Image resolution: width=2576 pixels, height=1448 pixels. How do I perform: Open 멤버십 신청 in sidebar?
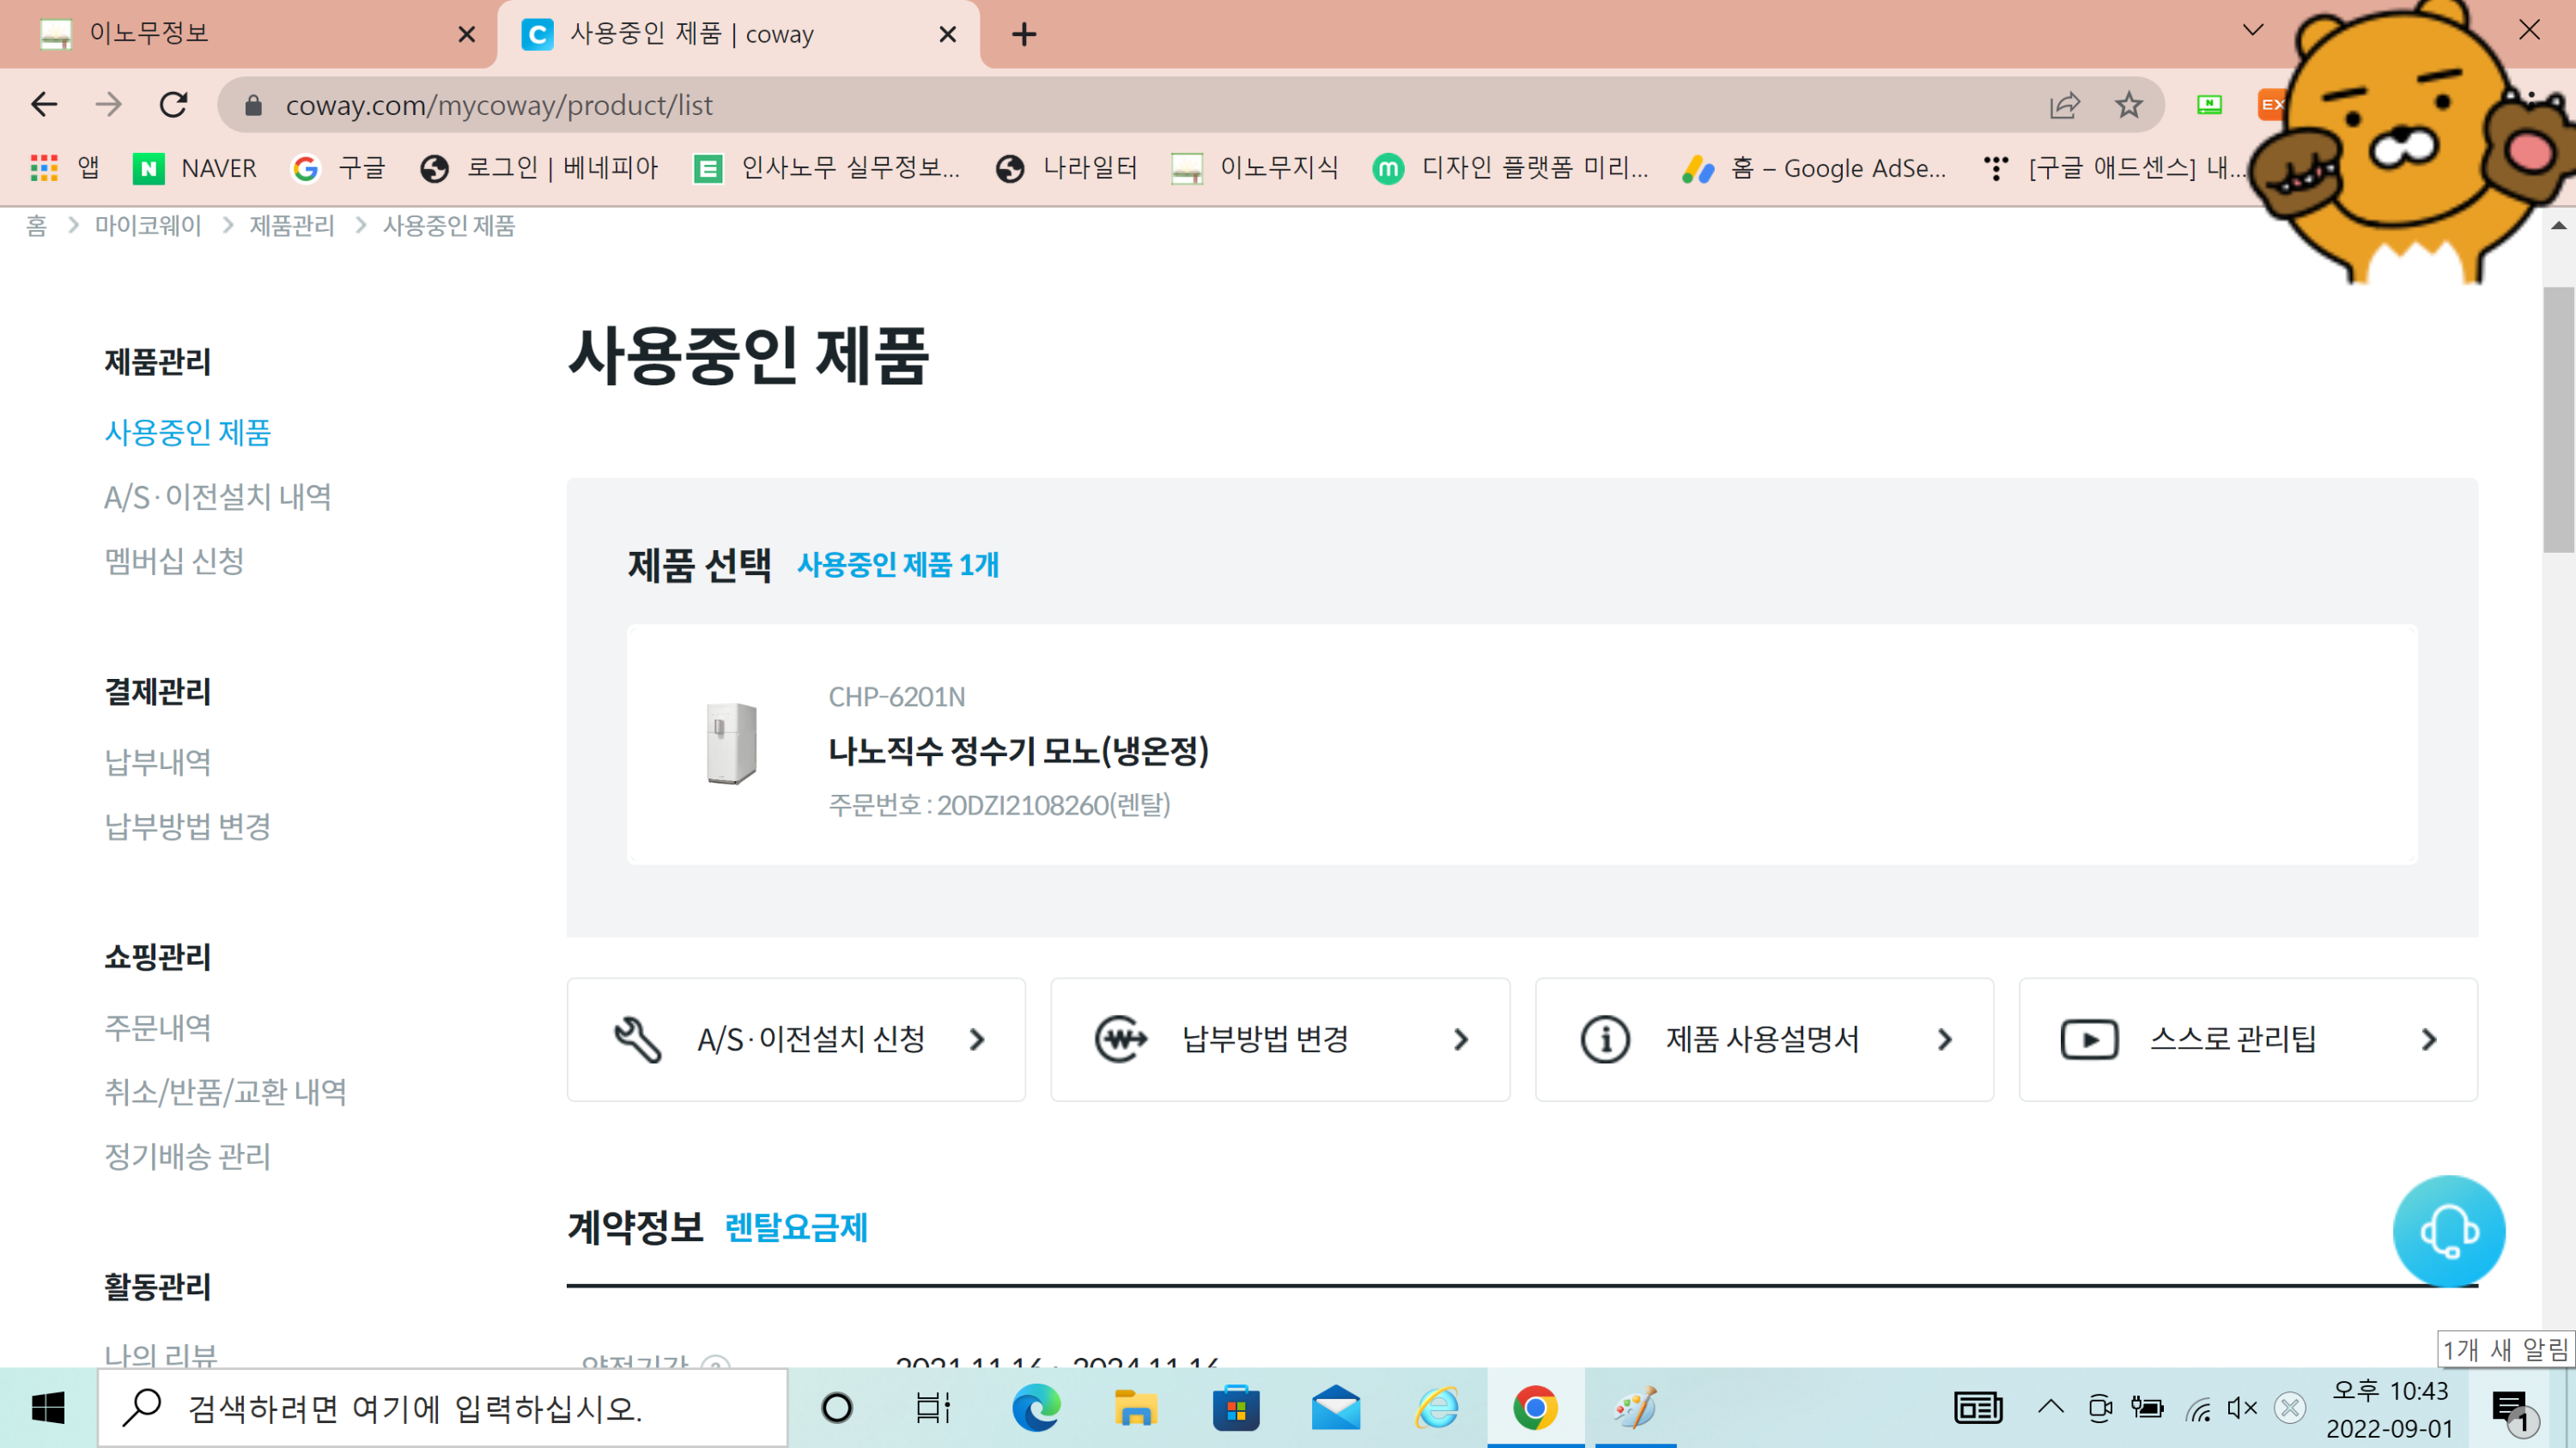pyautogui.click(x=175, y=560)
